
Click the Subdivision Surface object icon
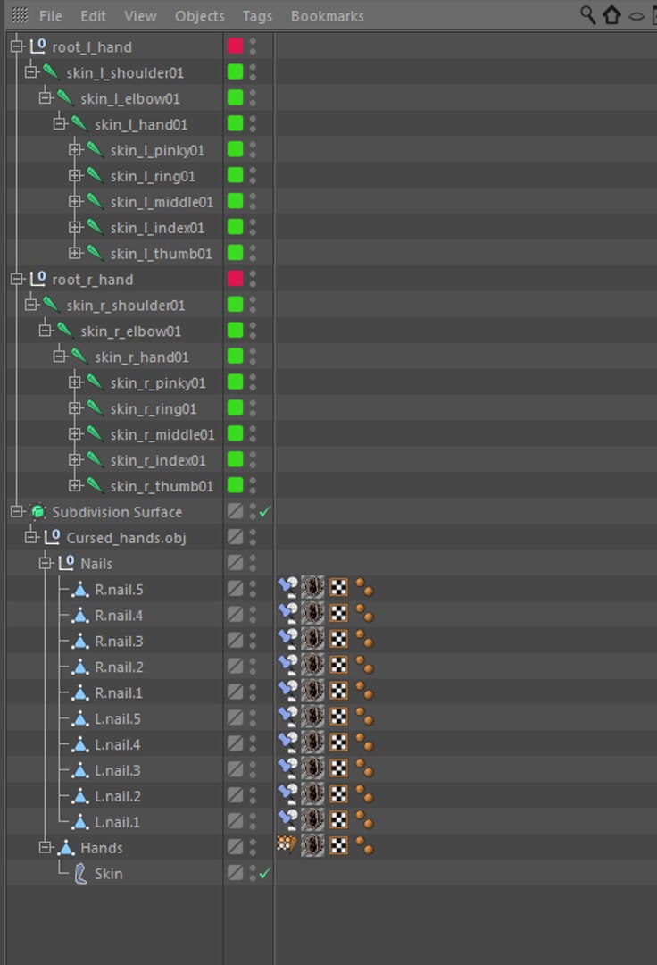pyautogui.click(x=38, y=511)
